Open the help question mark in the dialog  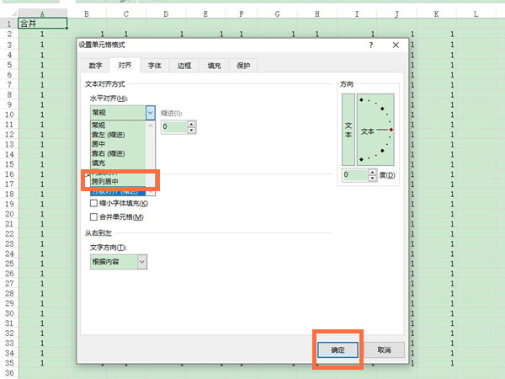pyautogui.click(x=371, y=45)
